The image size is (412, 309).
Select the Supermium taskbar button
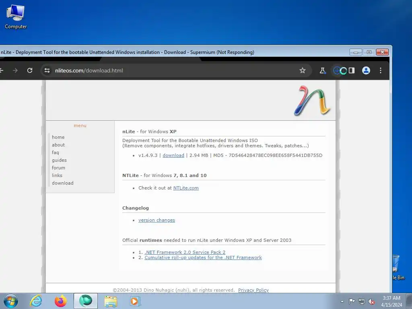pos(86,301)
